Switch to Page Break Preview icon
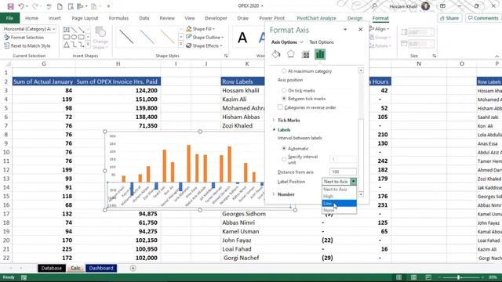502x282 pixels. [x=428, y=277]
